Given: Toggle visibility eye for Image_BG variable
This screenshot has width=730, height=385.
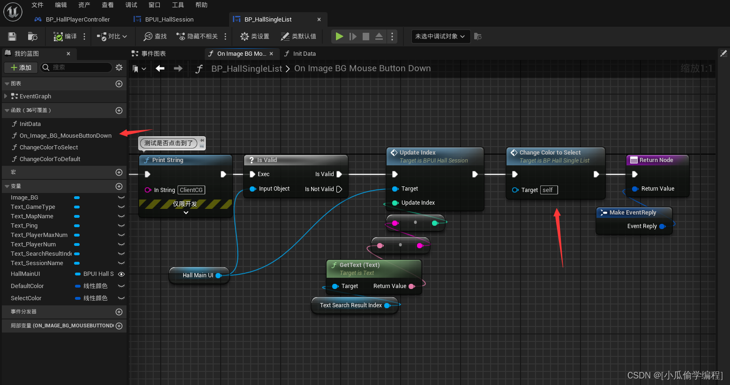Looking at the screenshot, I should click(x=121, y=198).
